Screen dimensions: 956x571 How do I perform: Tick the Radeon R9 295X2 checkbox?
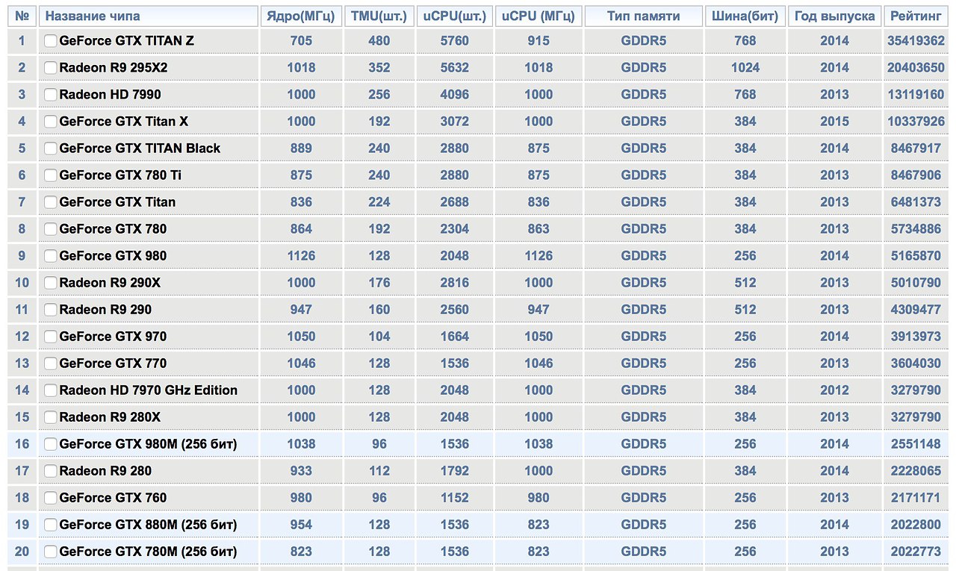50,68
